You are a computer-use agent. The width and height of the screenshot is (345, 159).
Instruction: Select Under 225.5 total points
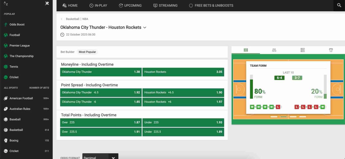(183, 132)
